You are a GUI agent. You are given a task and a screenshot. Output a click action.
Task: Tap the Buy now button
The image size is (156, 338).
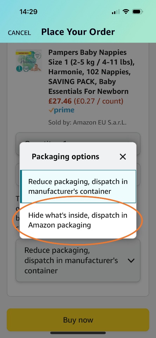78,320
